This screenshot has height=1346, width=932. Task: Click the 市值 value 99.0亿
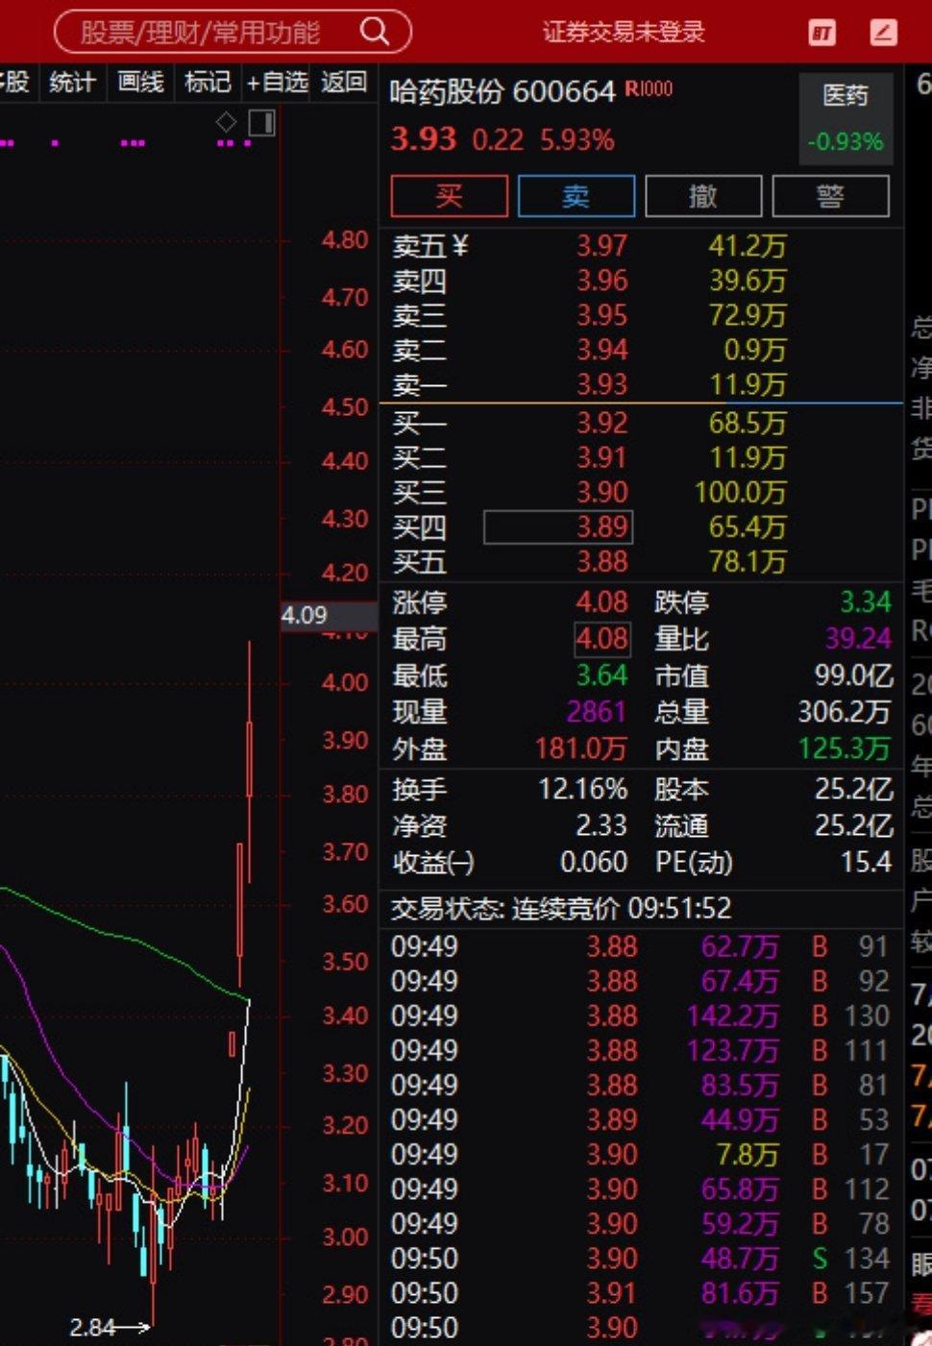coord(853,675)
